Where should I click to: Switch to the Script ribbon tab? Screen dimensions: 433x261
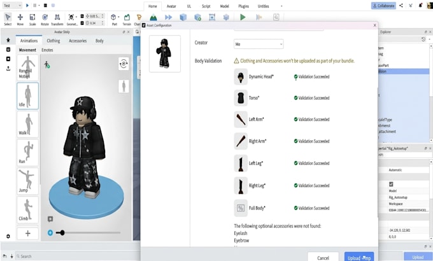206,6
